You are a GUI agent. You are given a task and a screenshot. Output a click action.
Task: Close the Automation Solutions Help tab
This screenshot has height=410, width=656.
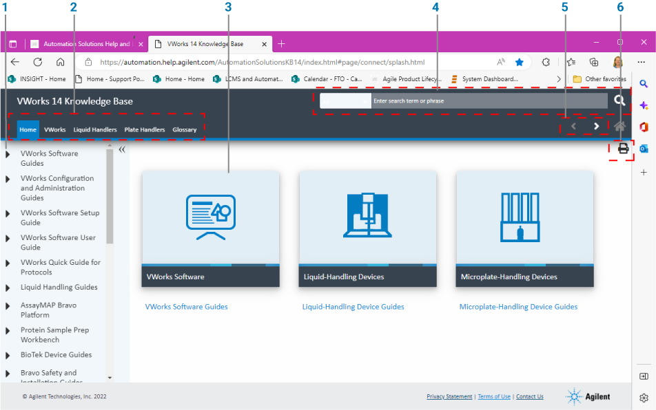coord(141,44)
